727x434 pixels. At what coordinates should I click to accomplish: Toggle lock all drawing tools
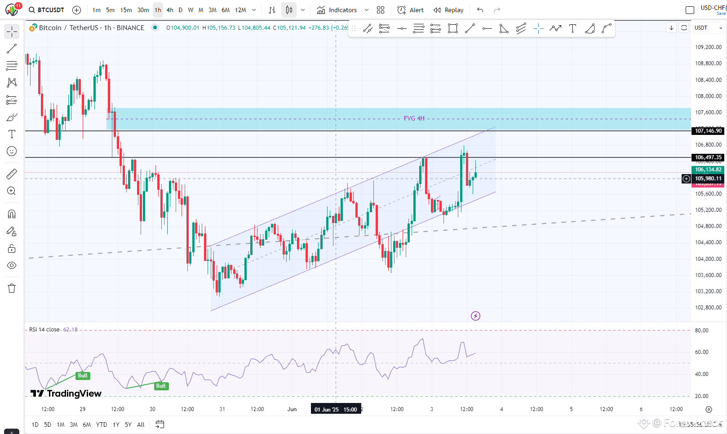(x=12, y=248)
